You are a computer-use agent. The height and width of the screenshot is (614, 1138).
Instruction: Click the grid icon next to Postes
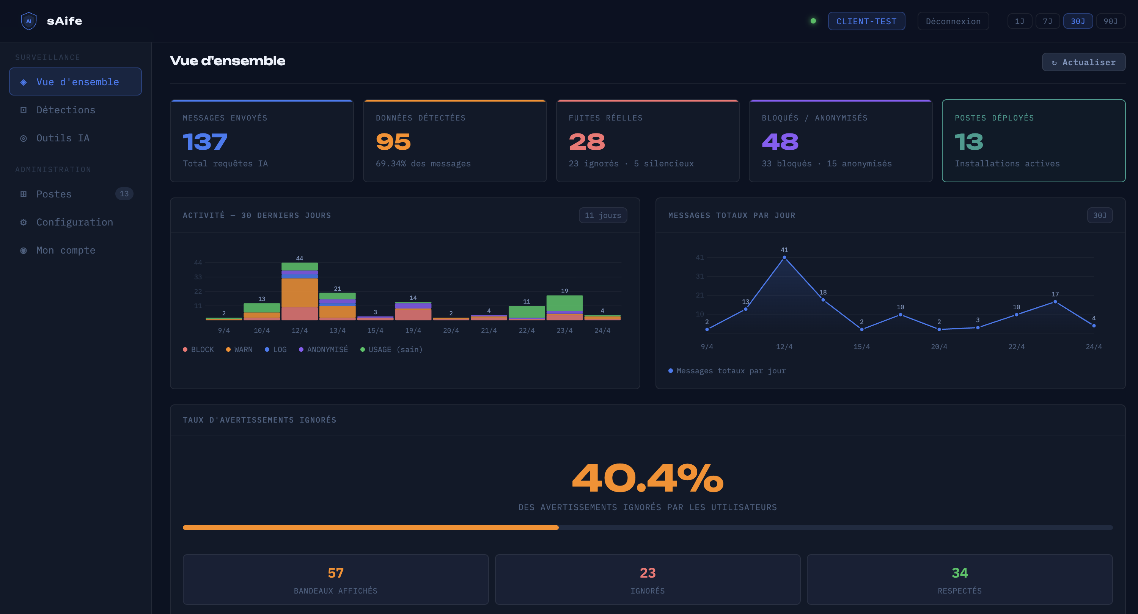click(x=24, y=194)
